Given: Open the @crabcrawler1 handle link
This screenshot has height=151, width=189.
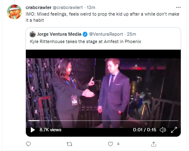Looking at the screenshot, I should [68, 7].
